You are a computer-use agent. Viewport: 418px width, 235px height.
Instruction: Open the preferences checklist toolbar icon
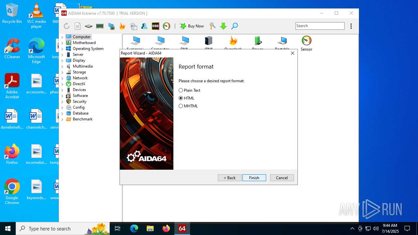pos(133,26)
